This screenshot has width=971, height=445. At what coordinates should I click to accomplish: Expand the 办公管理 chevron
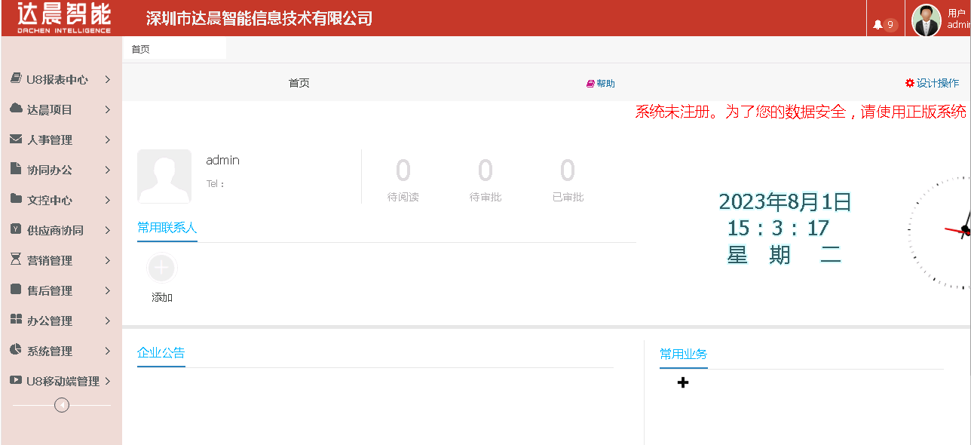tap(108, 321)
